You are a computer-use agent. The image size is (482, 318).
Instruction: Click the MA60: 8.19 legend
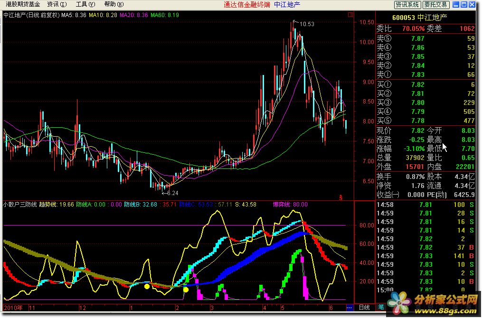click(x=165, y=15)
